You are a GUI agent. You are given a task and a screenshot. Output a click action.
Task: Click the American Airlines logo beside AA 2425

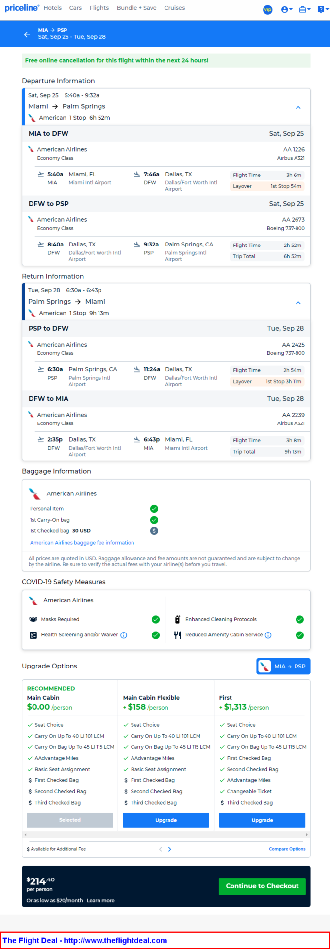tap(31, 345)
